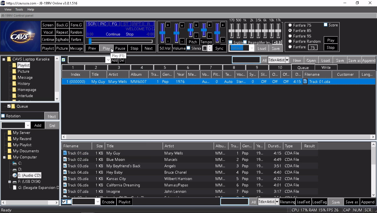Expand the F: USB DISK node

click(x=9, y=182)
